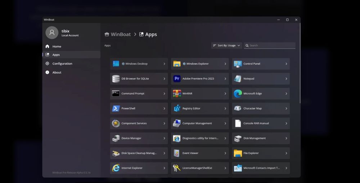Launch the PowerShell app entry
Screen dimensions: 360x183
click(139, 108)
